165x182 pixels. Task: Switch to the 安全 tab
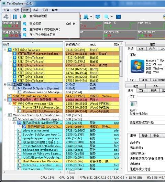coord(156,136)
